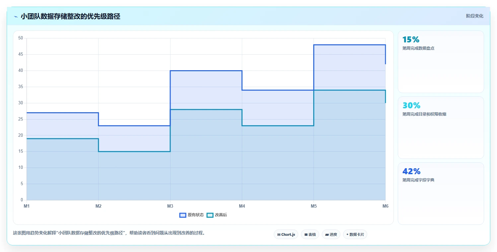Click the 数据卡片 tag pill
The width and height of the screenshot is (497, 252).
[355, 234]
